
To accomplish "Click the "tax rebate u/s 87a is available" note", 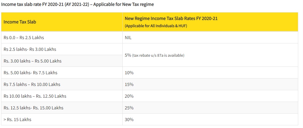I will (x=158, y=56).
